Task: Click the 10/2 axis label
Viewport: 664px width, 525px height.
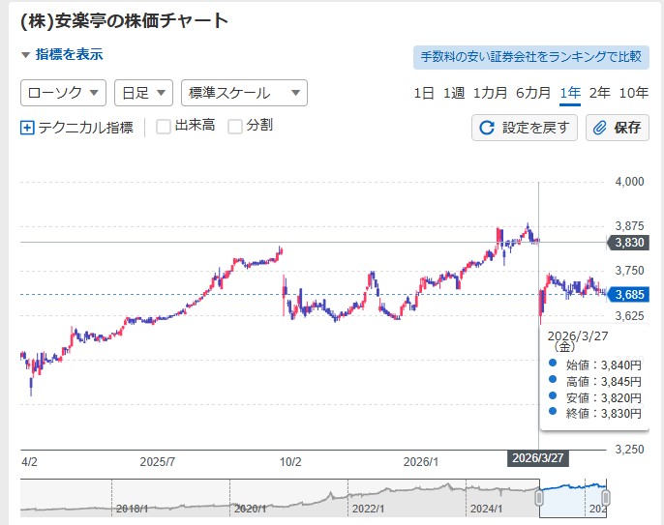Action: 290,461
